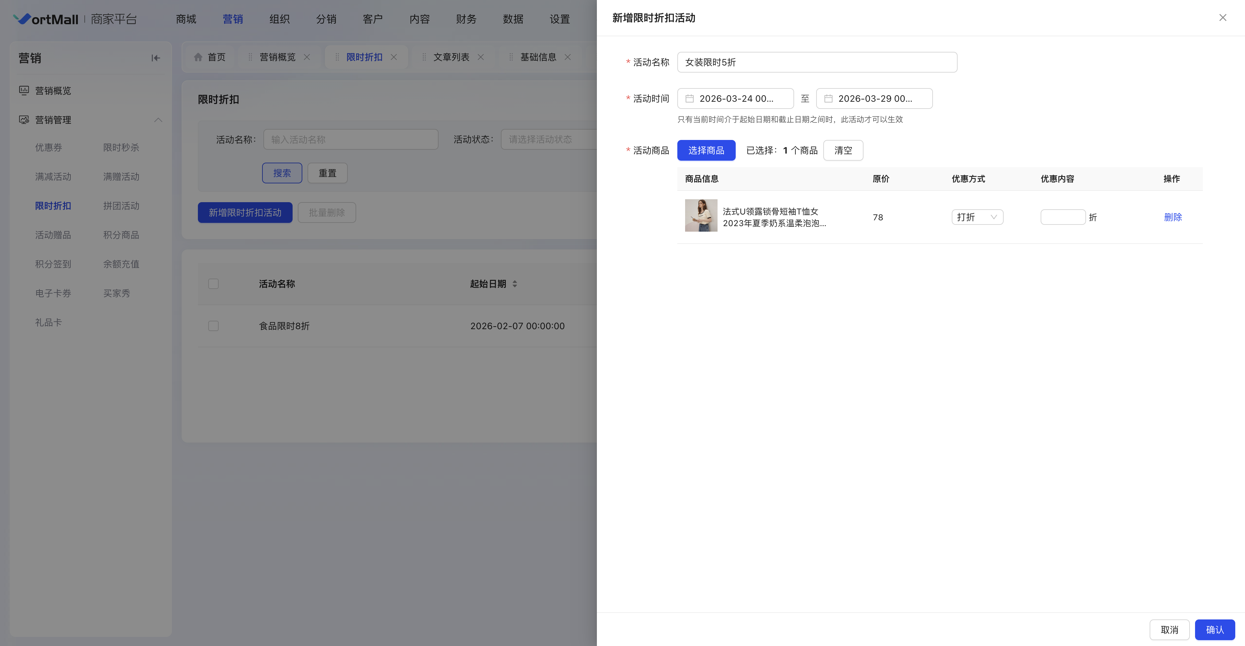Viewport: 1245px width, 646px height.
Task: Sort by 起始日期 column arrows
Action: tap(515, 284)
